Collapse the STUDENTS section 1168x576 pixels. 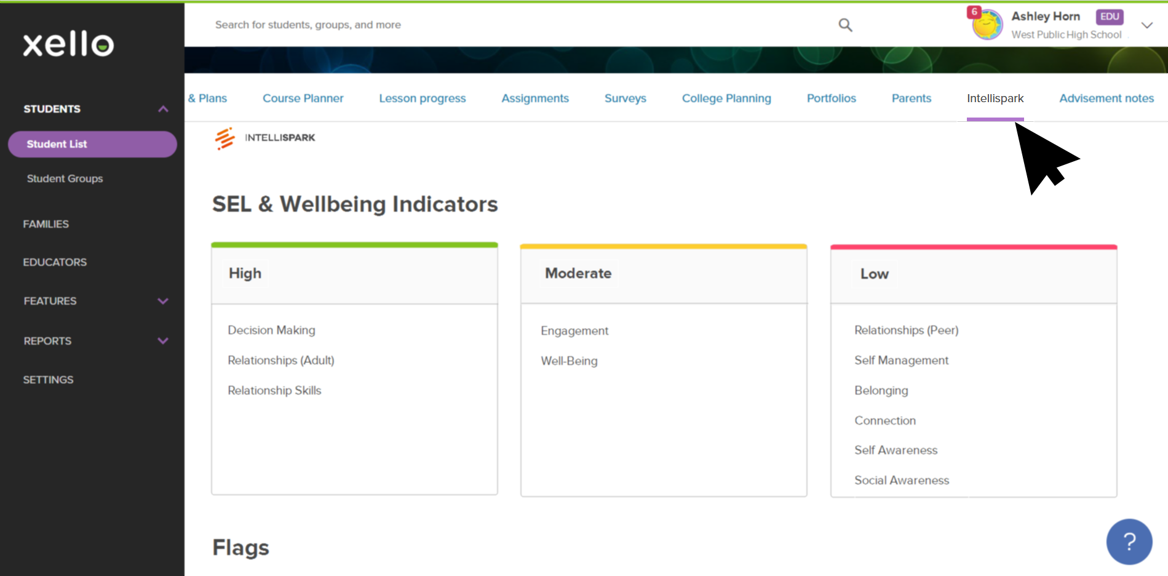(x=163, y=108)
